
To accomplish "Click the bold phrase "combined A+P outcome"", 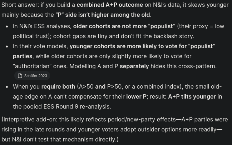I will pyautogui.click(x=109, y=5).
